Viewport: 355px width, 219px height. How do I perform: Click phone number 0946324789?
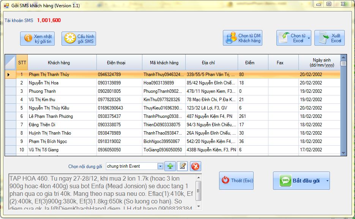pos(109,75)
